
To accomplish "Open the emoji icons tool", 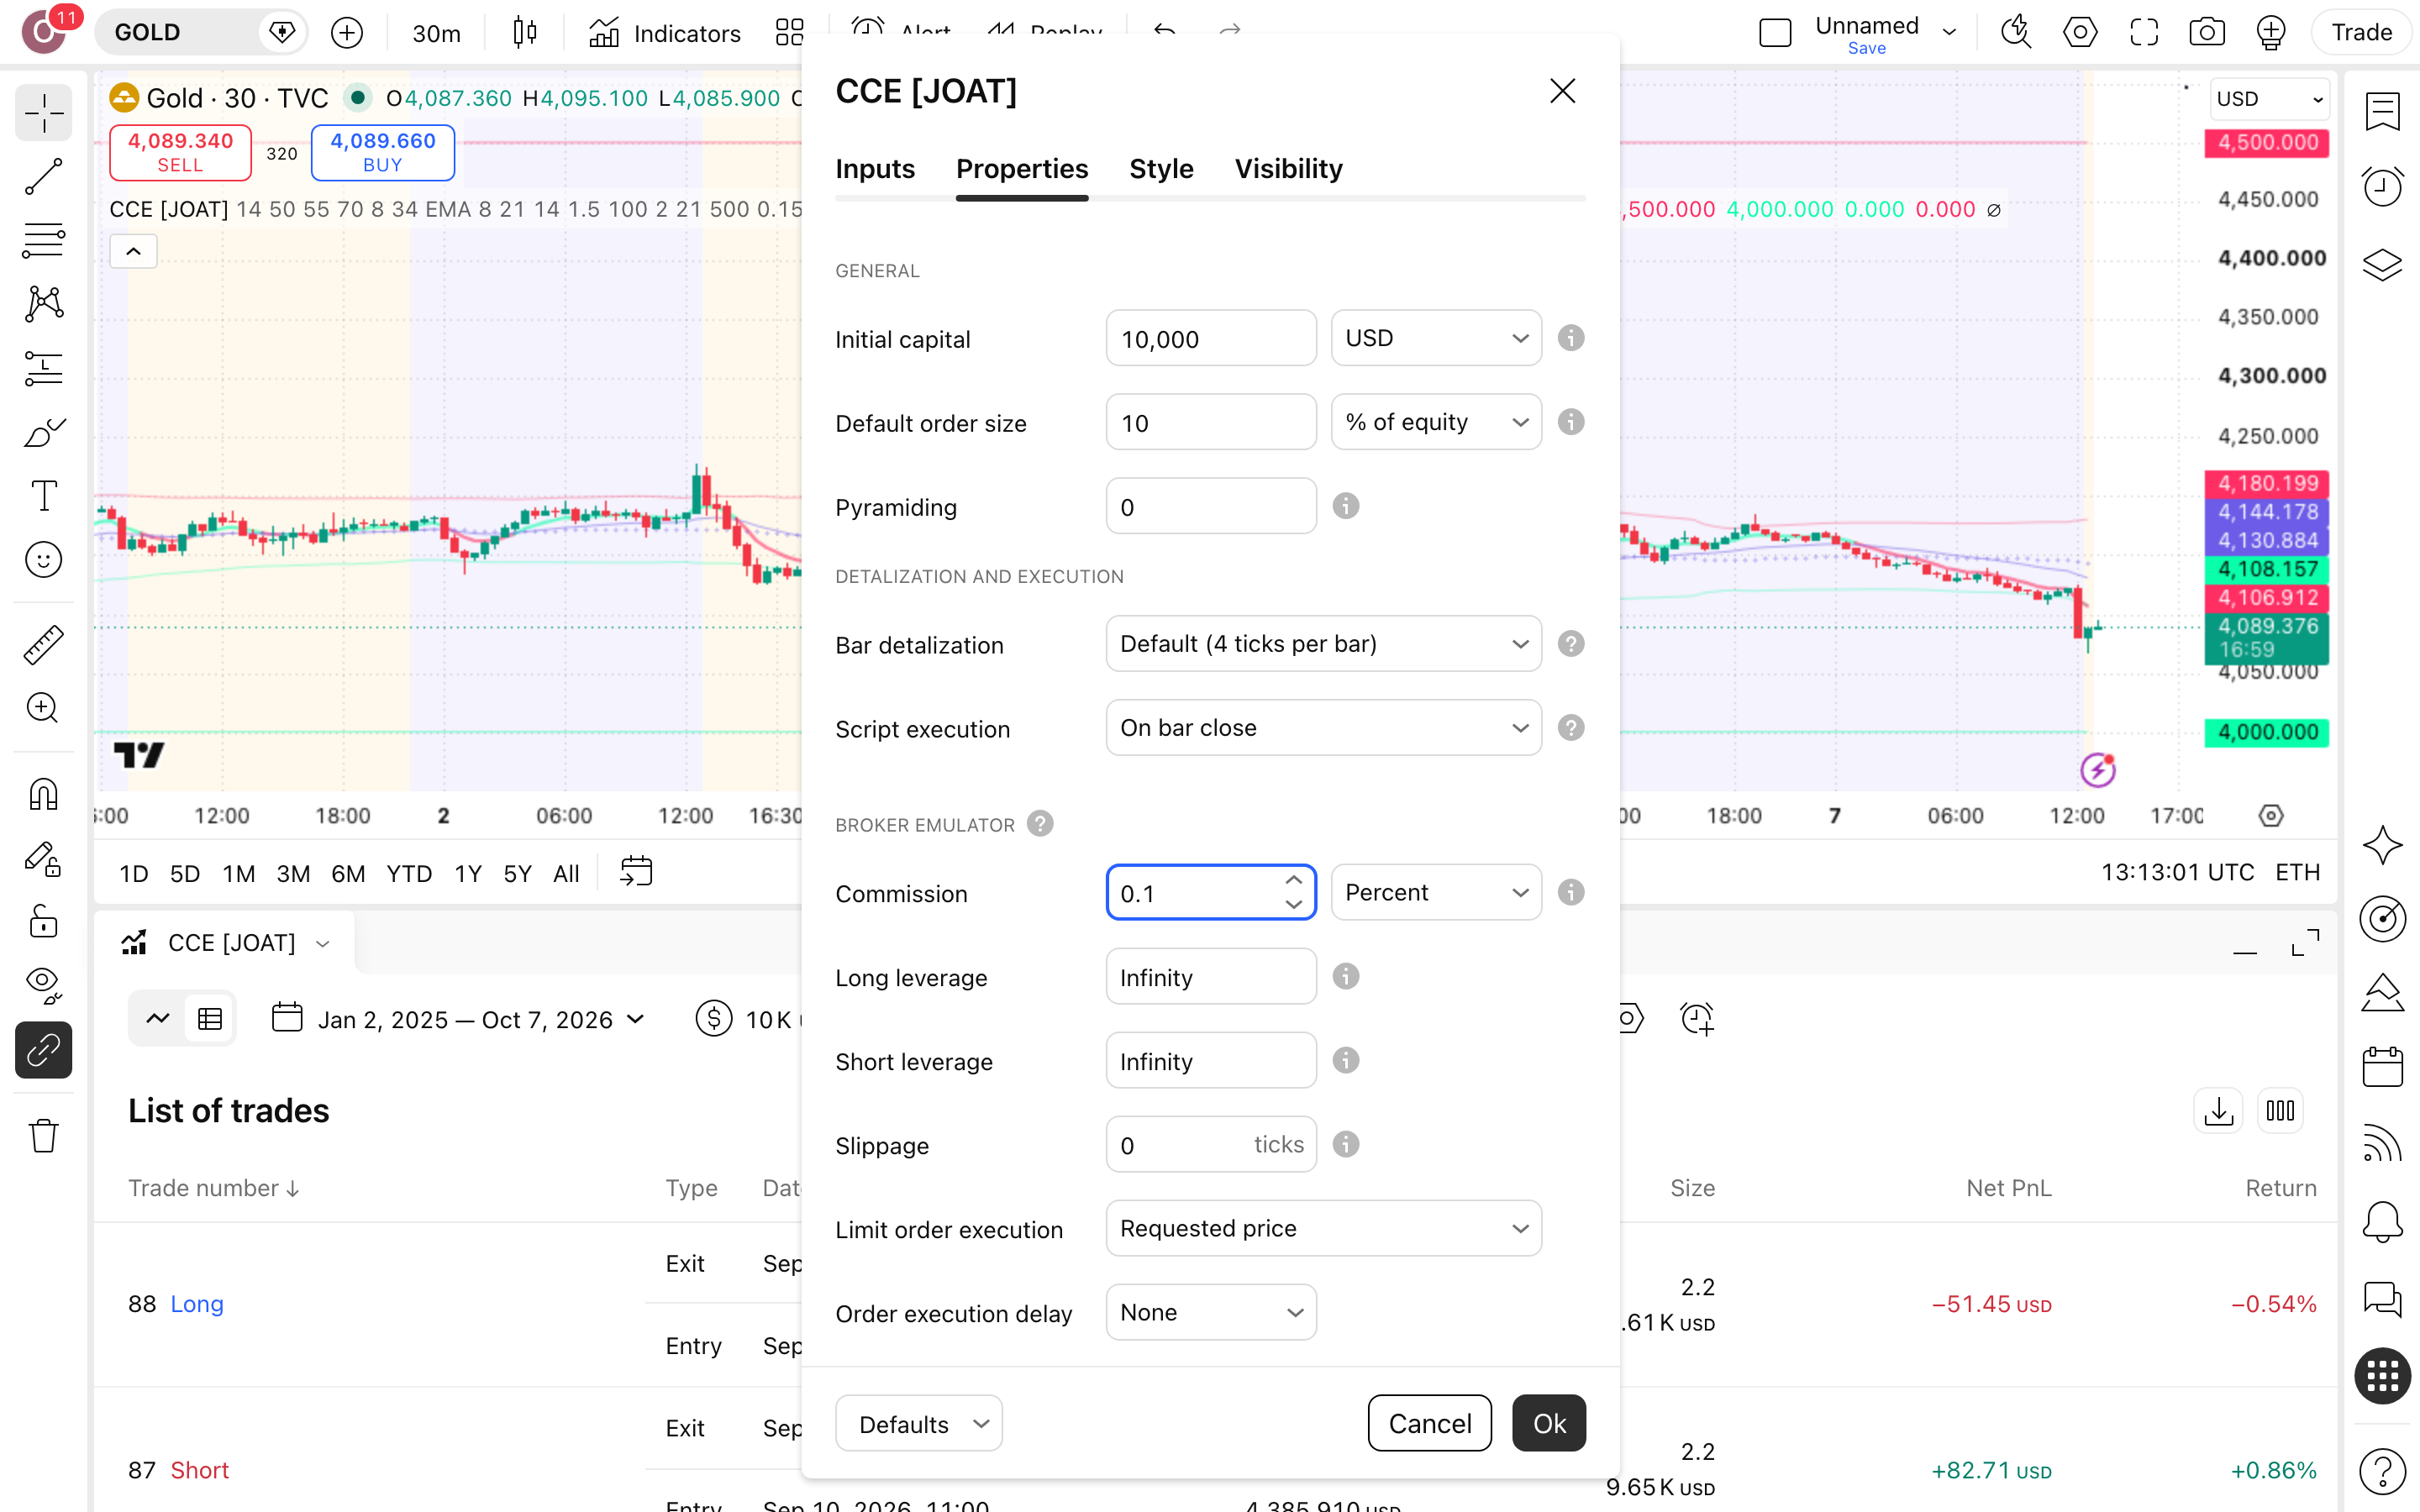I will click(44, 560).
